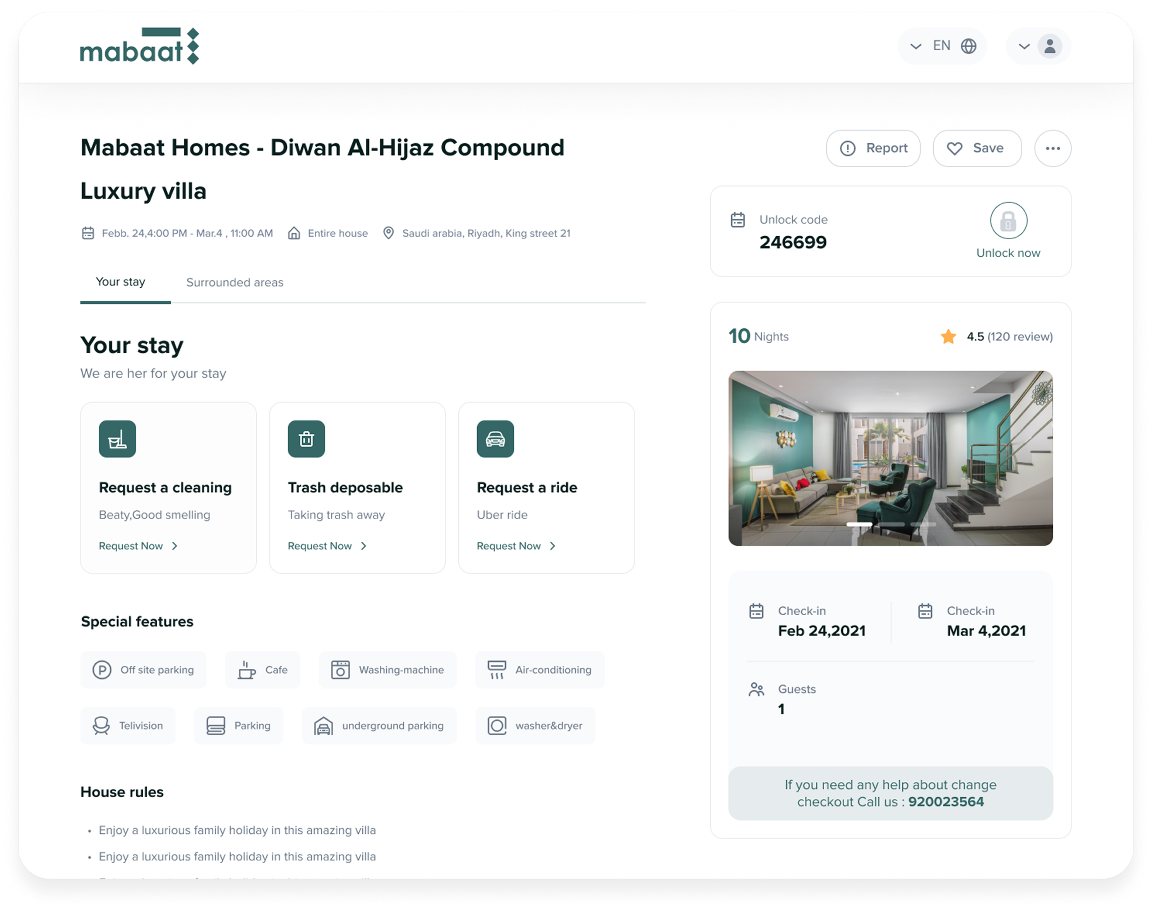The width and height of the screenshot is (1152, 910).
Task: Click the orange star rating icon
Action: 948,336
